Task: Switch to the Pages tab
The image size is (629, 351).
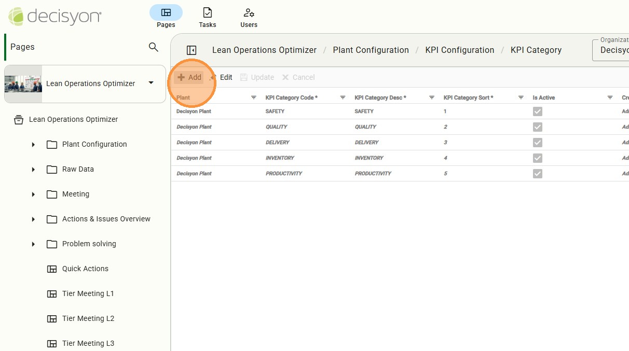Action: pyautogui.click(x=166, y=17)
